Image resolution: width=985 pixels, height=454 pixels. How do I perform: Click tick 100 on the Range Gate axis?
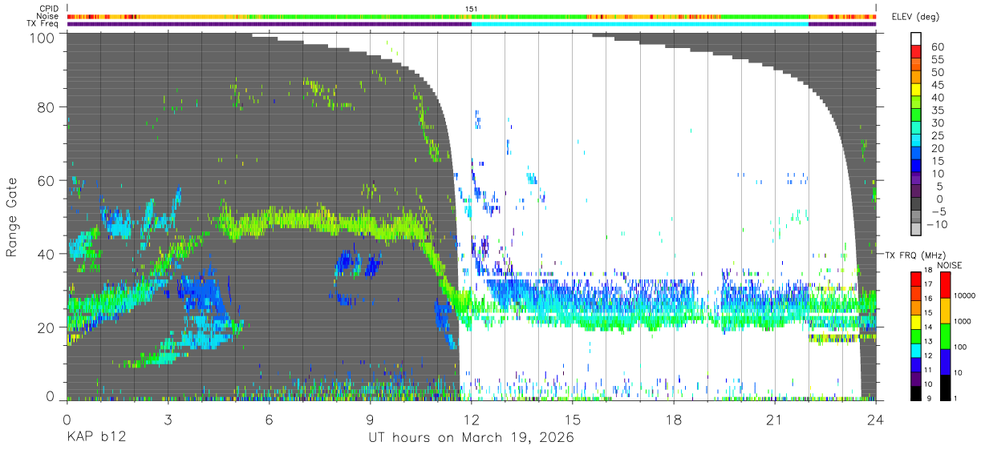coord(42,38)
